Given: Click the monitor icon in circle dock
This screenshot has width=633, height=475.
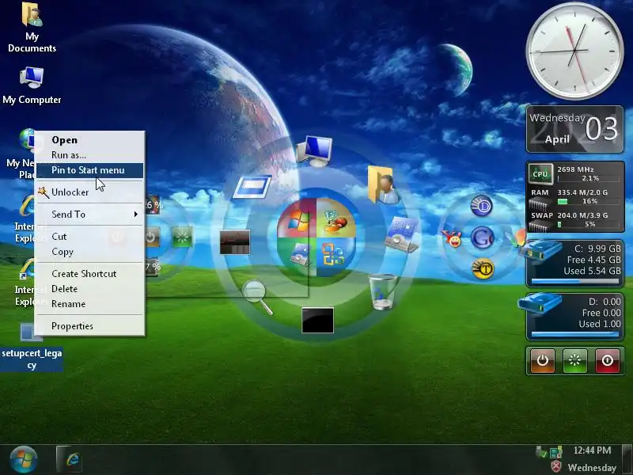Looking at the screenshot, I should point(315,151).
